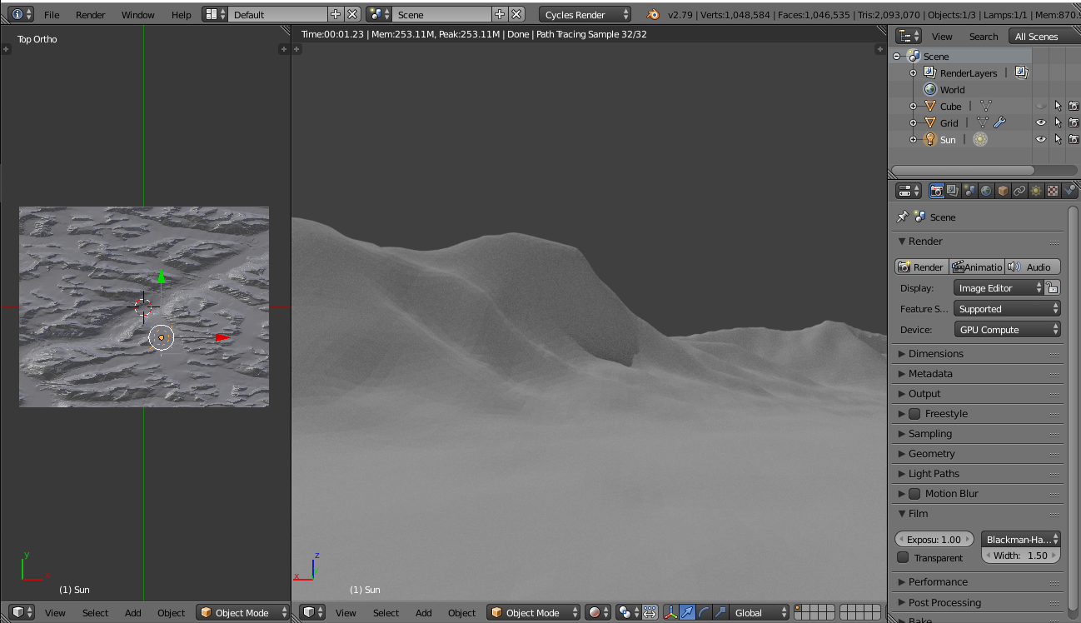Open the viewport shading mode selector

click(598, 612)
